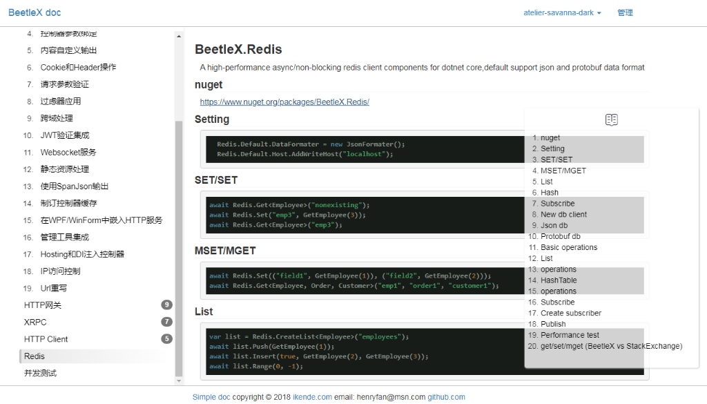Open the nuget.org BeetleX.Redis package link
The height and width of the screenshot is (404, 707).
[x=284, y=102]
